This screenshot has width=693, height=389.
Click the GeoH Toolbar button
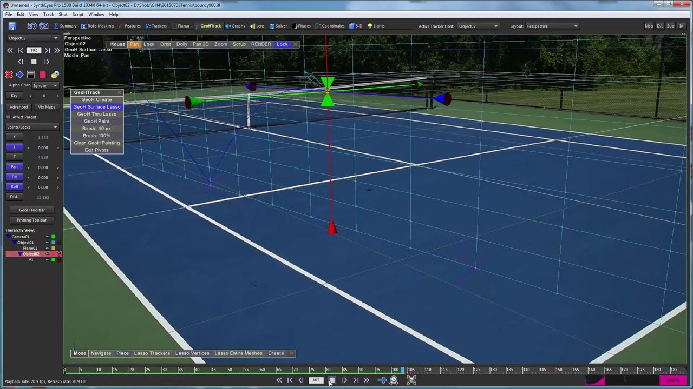(32, 210)
